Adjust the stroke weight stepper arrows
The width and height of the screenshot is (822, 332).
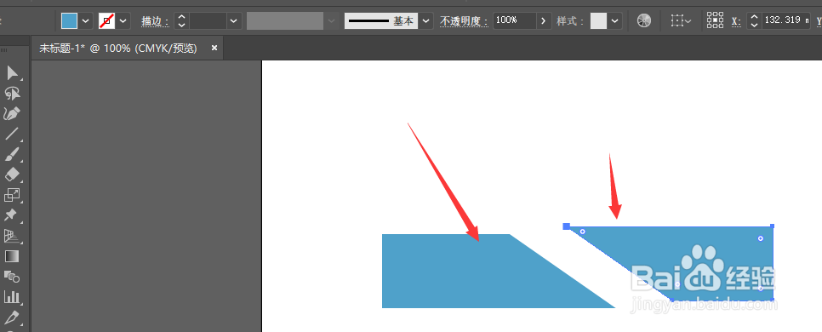click(181, 21)
